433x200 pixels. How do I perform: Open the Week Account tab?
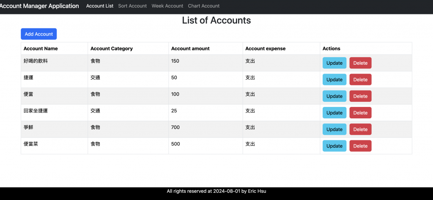coord(167,6)
